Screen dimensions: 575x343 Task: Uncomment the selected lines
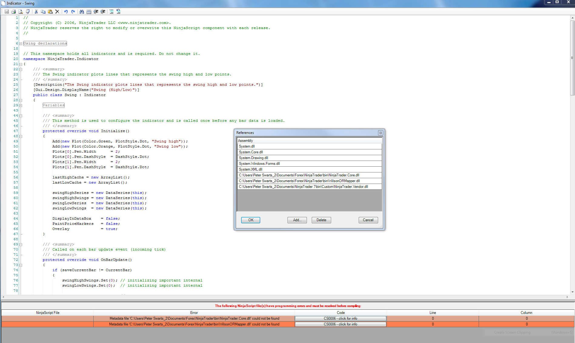(118, 12)
